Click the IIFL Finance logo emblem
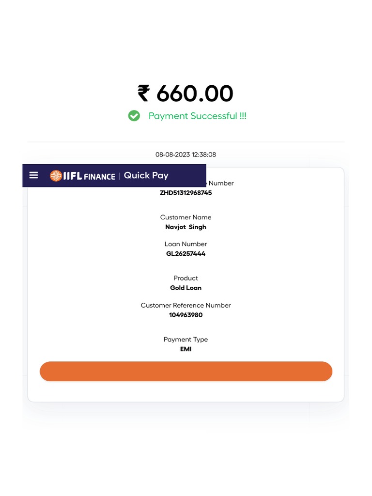This screenshot has height=496, width=372. (56, 176)
